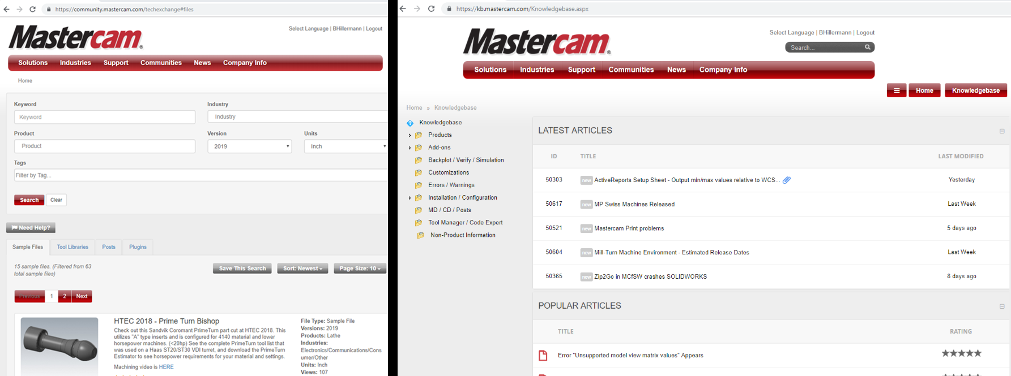This screenshot has height=376, width=1011.
Task: Click Select Language in the Tech Exchange window
Action: 309,29
